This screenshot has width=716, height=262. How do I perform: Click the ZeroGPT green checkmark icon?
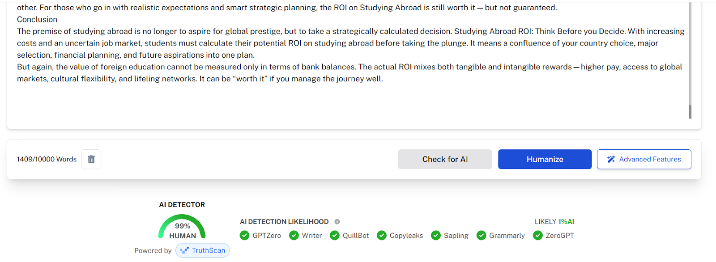[538, 236]
